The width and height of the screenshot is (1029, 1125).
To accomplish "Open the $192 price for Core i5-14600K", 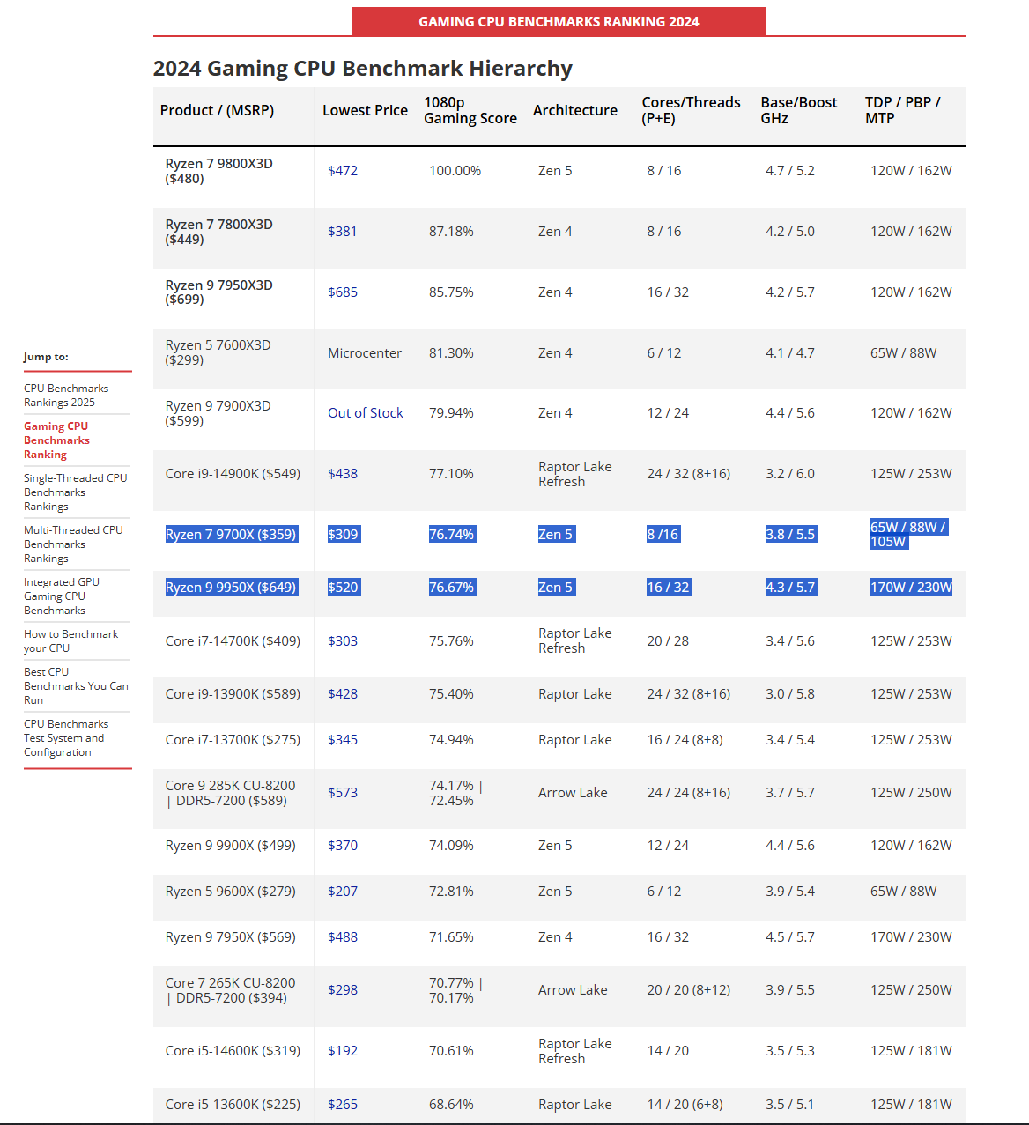I will point(343,1051).
